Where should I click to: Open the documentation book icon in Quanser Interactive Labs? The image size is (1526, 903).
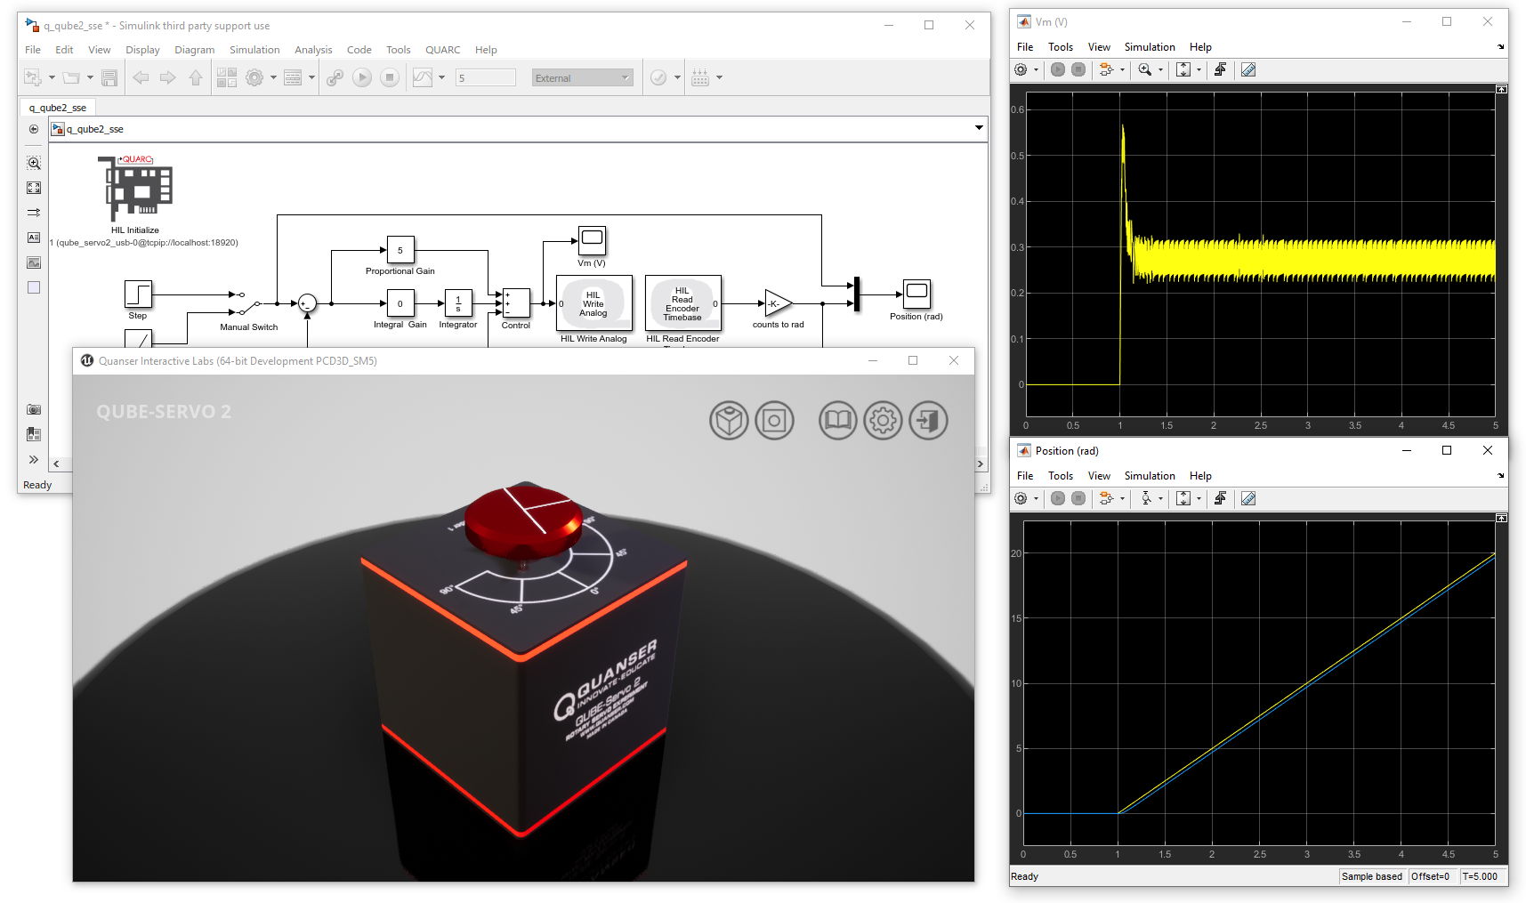[x=837, y=420]
